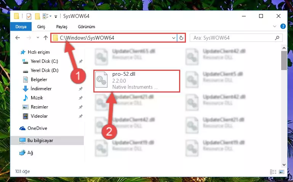Select OneDrive in the navigation pane
The height and width of the screenshot is (182, 293).
pyautogui.click(x=37, y=128)
